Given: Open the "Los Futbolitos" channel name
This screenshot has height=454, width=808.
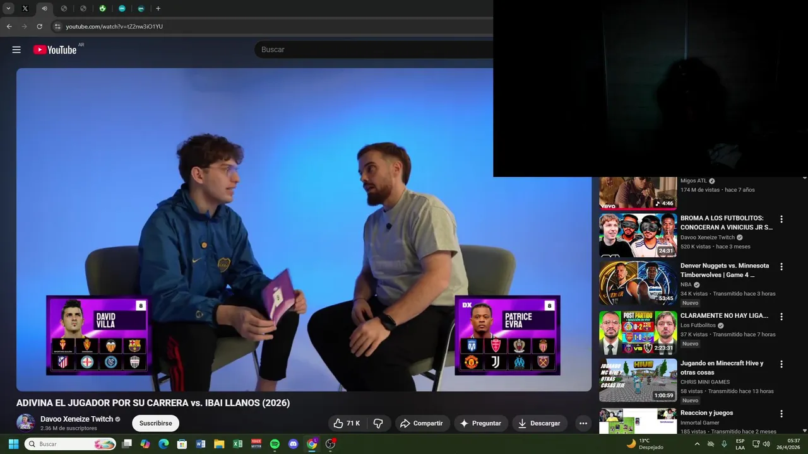Looking at the screenshot, I should (x=698, y=325).
